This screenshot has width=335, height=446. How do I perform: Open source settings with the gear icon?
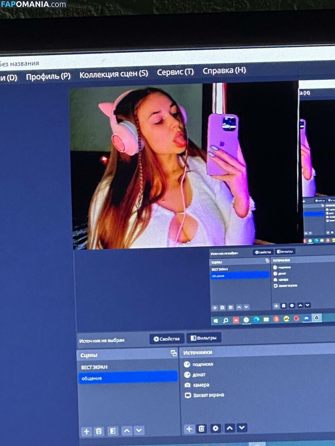tap(215, 429)
